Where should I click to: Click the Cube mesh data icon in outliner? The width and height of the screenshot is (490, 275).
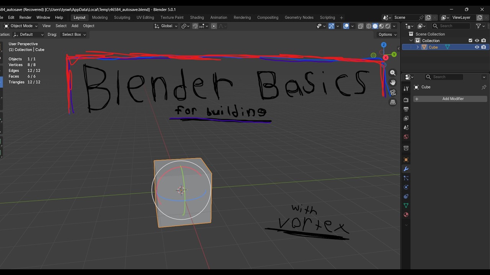click(447, 47)
